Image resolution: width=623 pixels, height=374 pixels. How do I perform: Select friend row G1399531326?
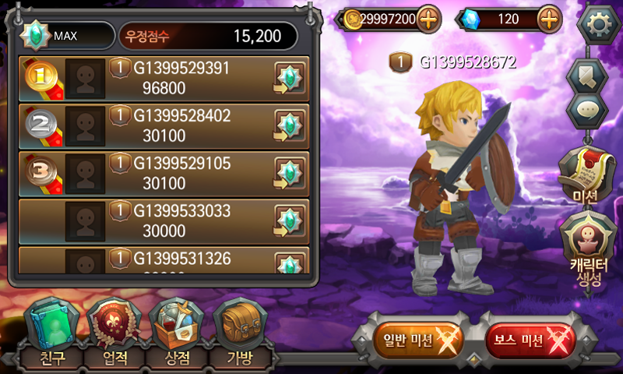[164, 260]
